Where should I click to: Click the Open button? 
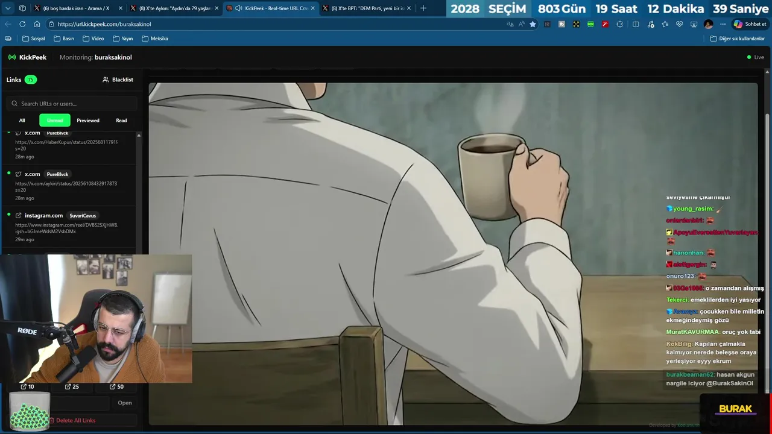[125, 403]
